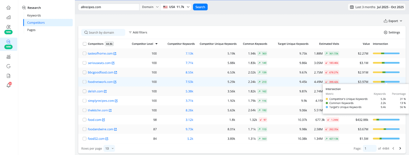Click food.com intersection bar
The image size is (409, 155).
tap(386, 120)
